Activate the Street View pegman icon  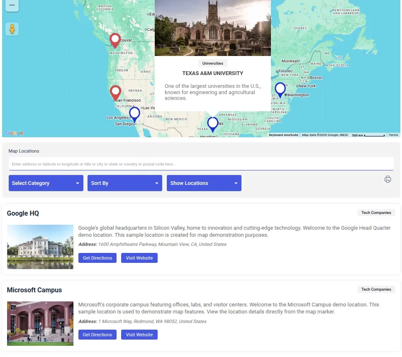click(12, 29)
